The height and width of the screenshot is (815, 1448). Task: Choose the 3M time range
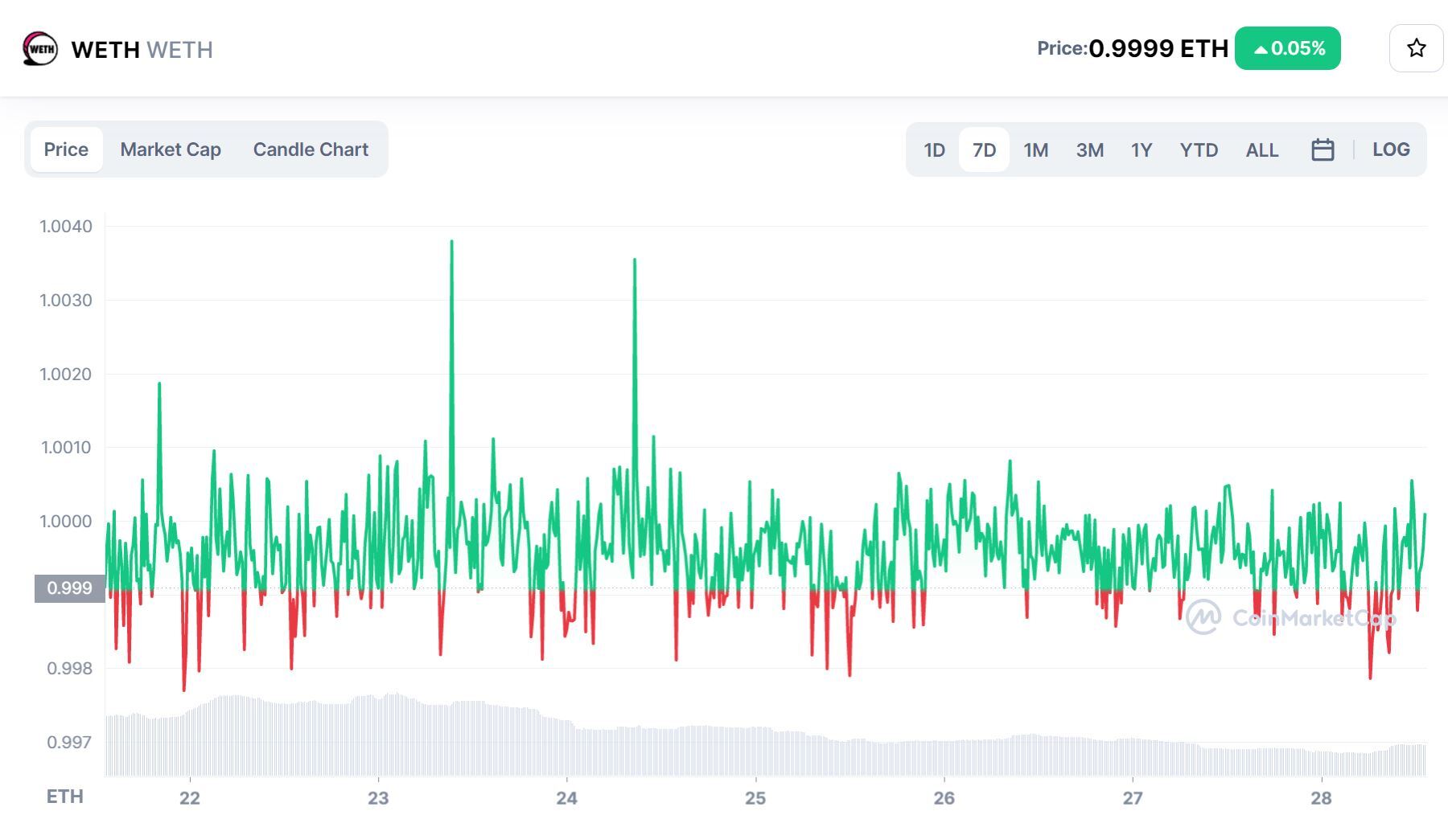click(1090, 150)
